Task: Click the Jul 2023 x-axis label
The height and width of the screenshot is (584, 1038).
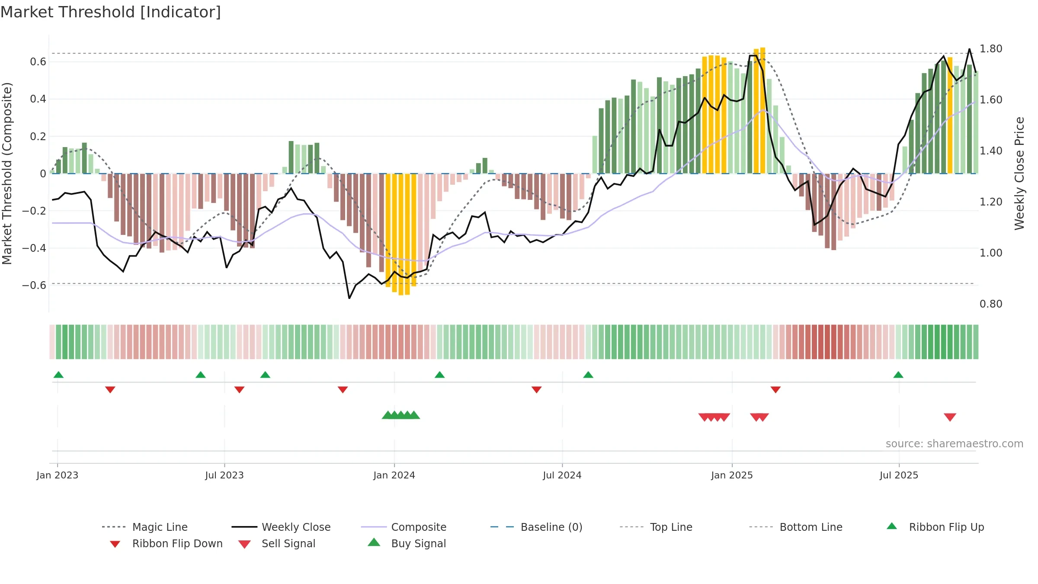Action: point(224,475)
